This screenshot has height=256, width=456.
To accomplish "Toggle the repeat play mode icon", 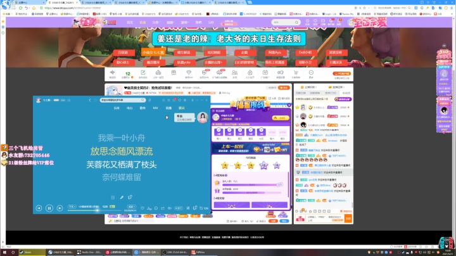I will 163,208.
